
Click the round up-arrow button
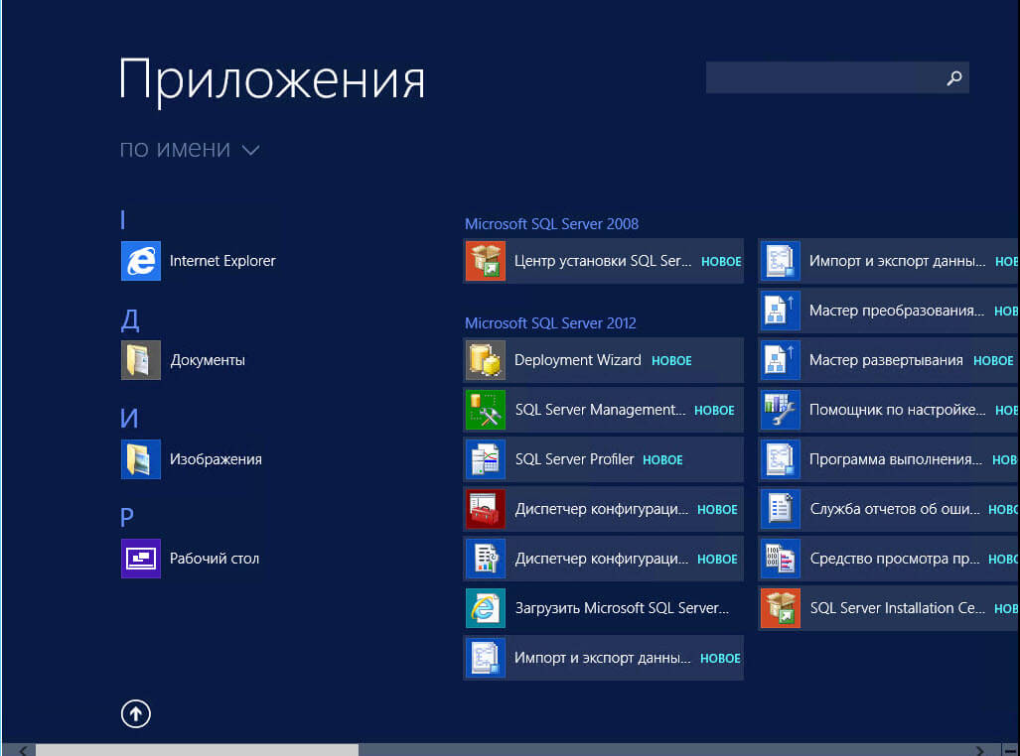click(x=136, y=713)
